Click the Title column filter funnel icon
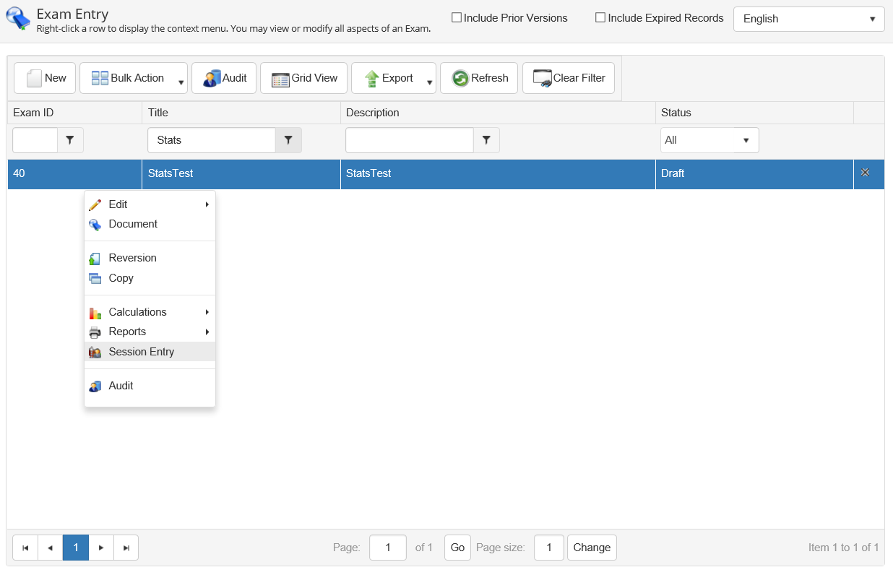Viewport: 893px width, 575px height. point(288,140)
